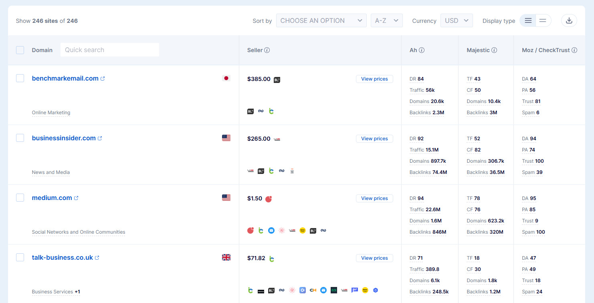Click the 'Online Marketing' category label
Image resolution: width=594 pixels, height=303 pixels.
click(51, 113)
